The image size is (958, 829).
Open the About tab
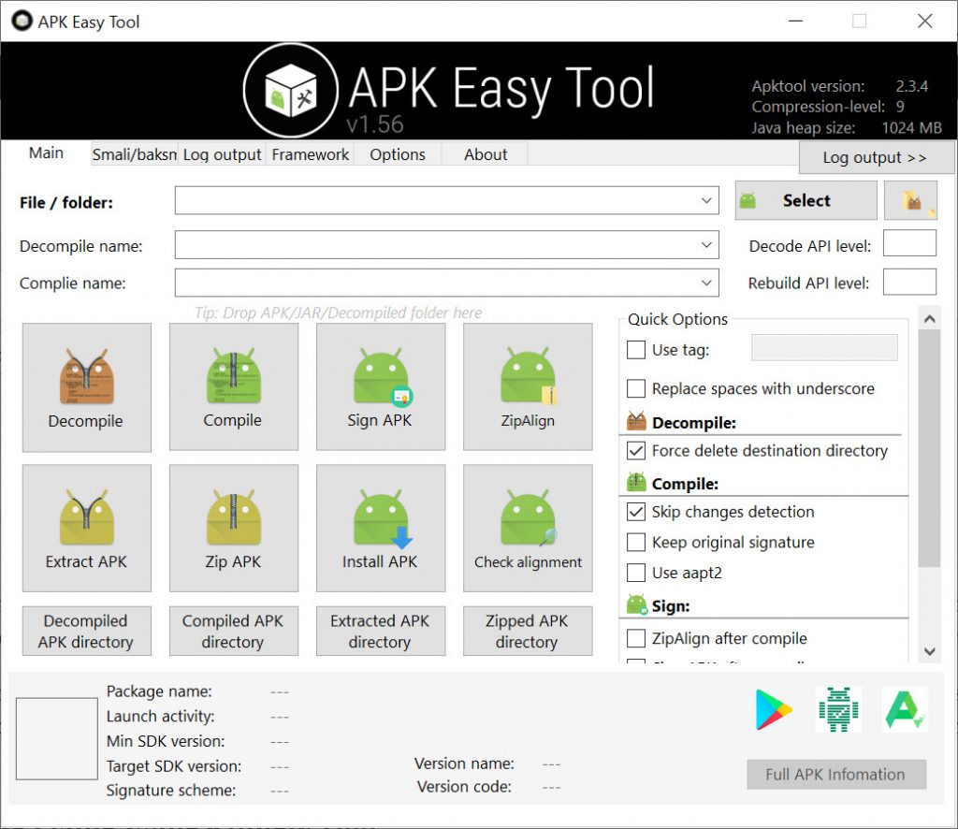tap(486, 154)
